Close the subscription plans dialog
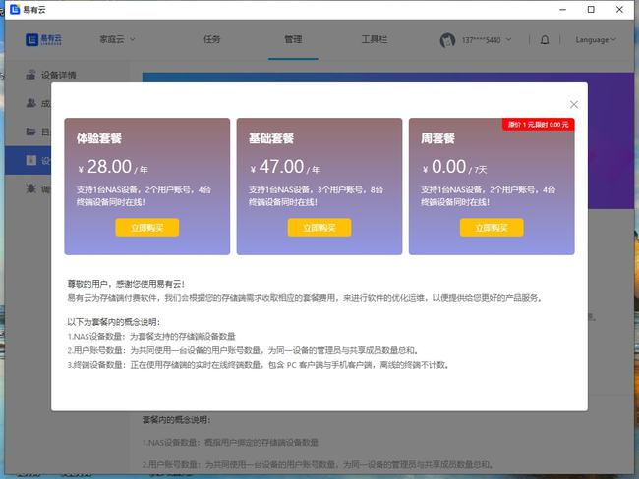Image resolution: width=639 pixels, height=479 pixels. 574,104
